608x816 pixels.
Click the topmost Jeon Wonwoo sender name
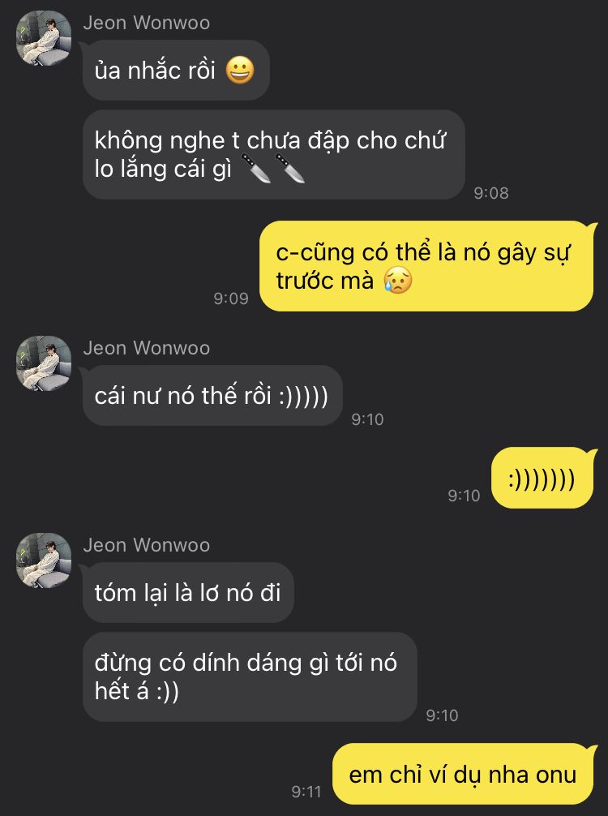(147, 23)
